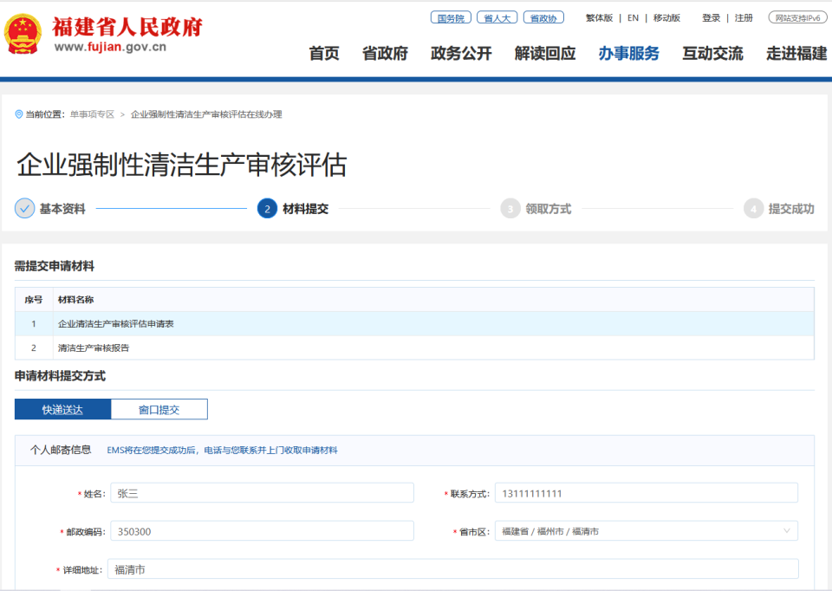Expand the 省市区 dropdown arrow
The width and height of the screenshot is (832, 591).
(786, 530)
